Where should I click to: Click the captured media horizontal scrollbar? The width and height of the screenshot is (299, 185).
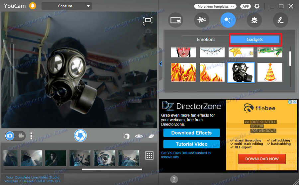click(112, 169)
